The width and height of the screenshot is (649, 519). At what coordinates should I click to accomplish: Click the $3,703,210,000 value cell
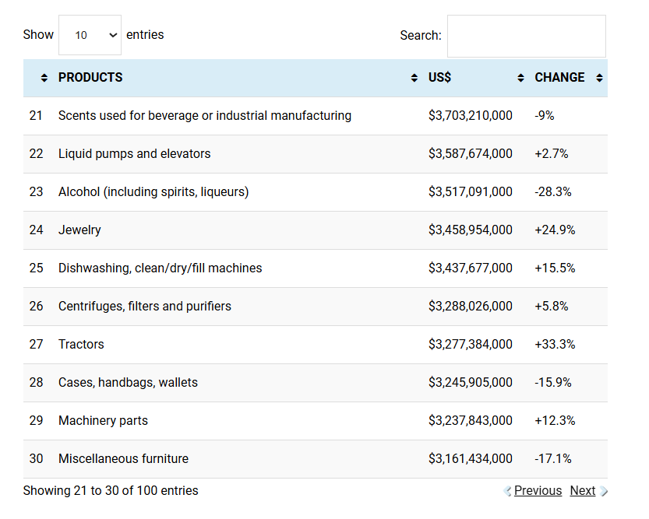(x=471, y=116)
